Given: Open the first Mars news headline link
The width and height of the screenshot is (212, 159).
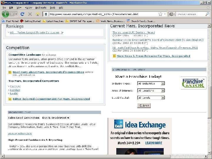Looking at the screenshot, I should 134,32.
